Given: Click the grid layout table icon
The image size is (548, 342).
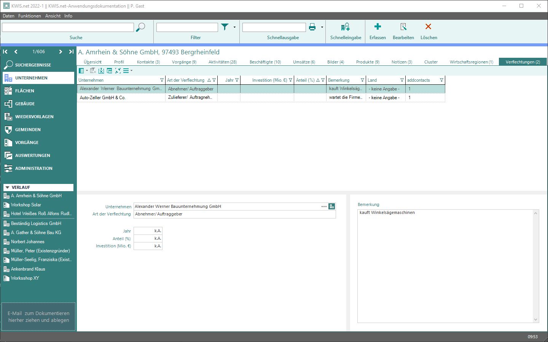Looking at the screenshot, I should click(x=110, y=71).
